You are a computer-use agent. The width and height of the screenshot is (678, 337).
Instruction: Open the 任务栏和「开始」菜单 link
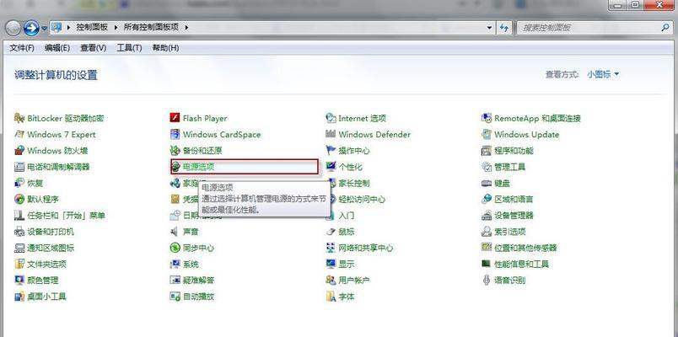click(x=66, y=215)
